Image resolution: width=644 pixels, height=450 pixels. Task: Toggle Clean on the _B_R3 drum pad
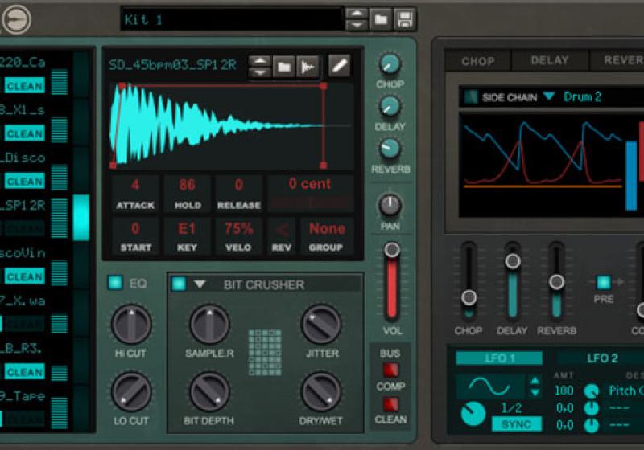pos(25,372)
